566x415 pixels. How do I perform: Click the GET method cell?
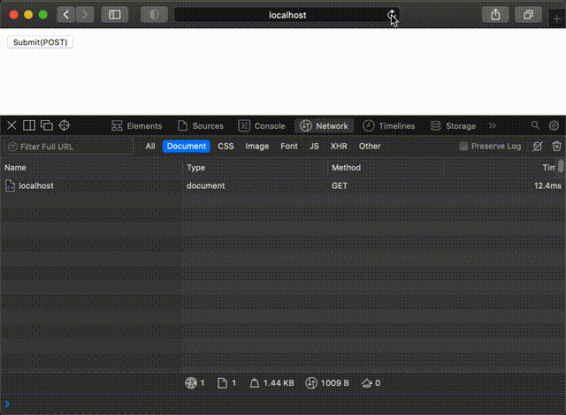pyautogui.click(x=340, y=186)
